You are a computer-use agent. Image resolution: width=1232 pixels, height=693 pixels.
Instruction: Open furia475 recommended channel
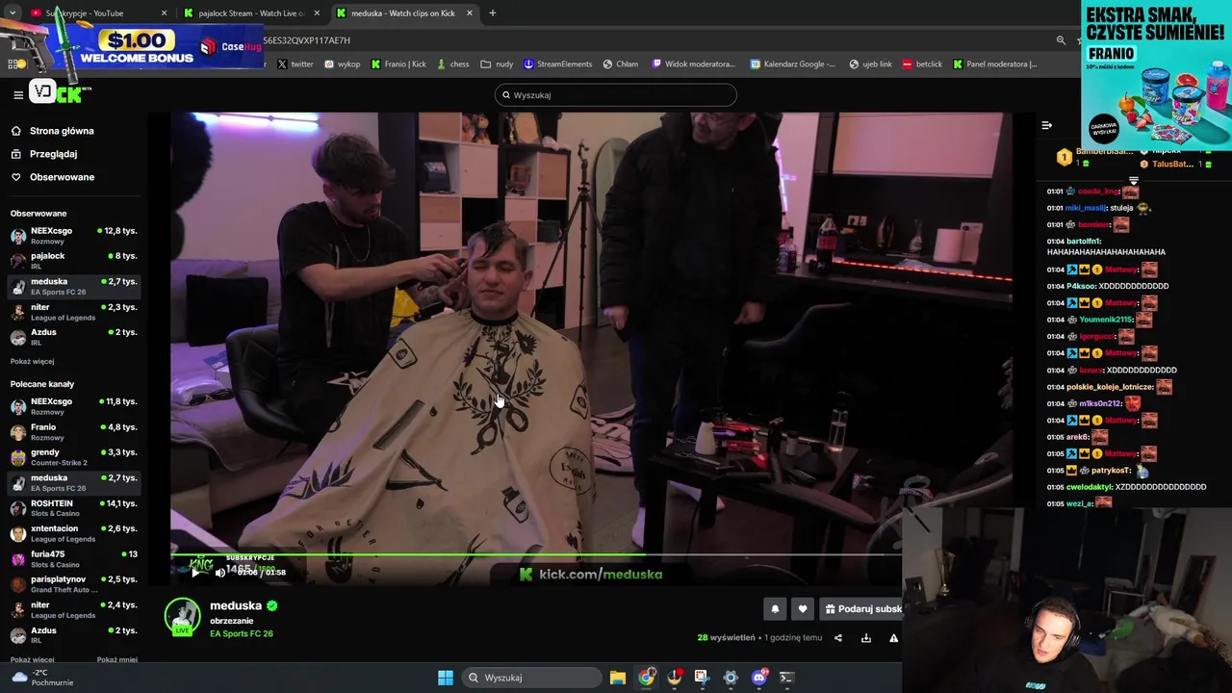73,559
